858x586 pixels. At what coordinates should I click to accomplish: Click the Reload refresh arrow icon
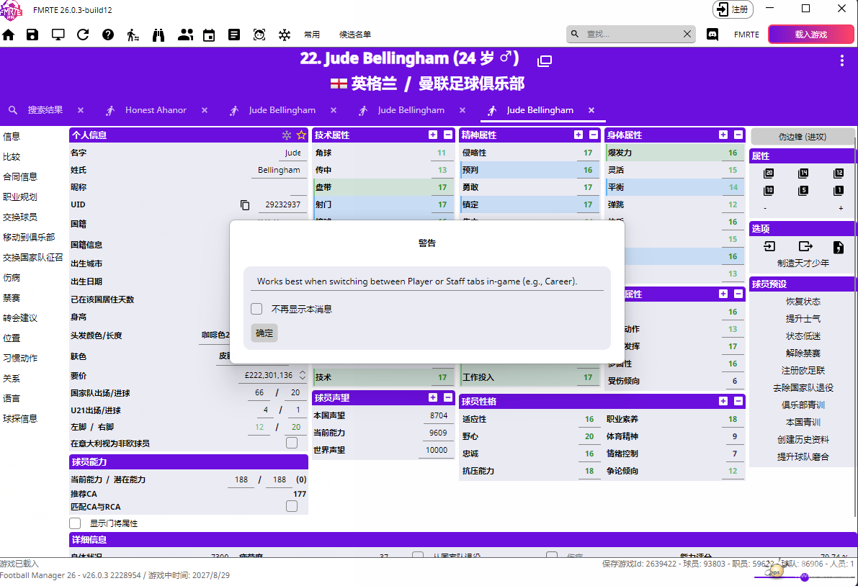pyautogui.click(x=83, y=35)
